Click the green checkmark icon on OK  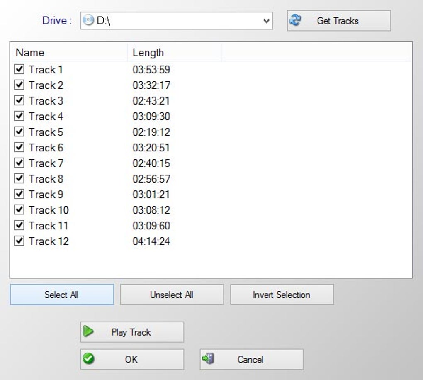[x=88, y=359]
